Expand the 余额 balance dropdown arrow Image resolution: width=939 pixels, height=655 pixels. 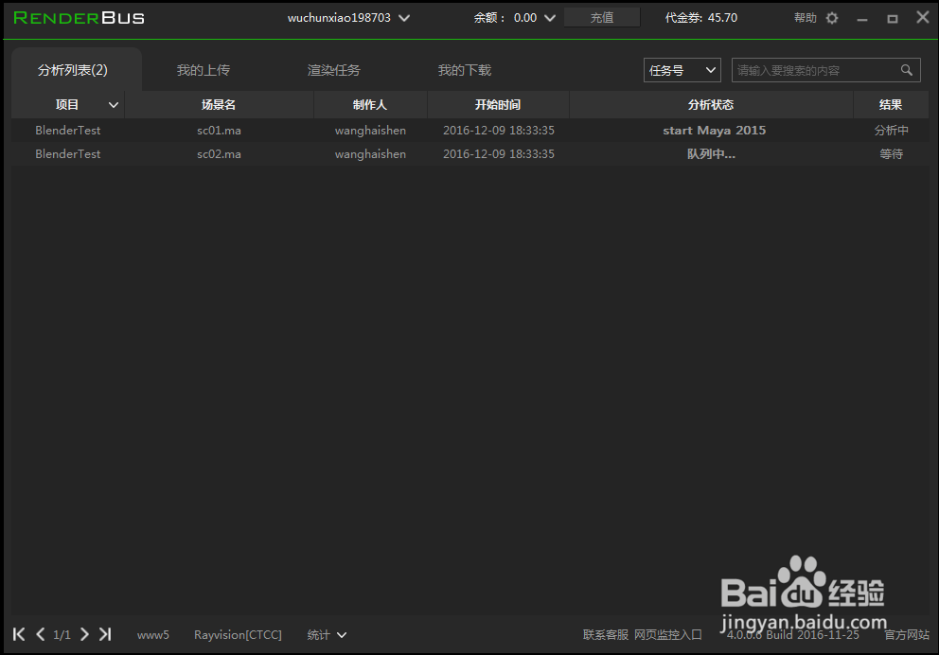[549, 18]
